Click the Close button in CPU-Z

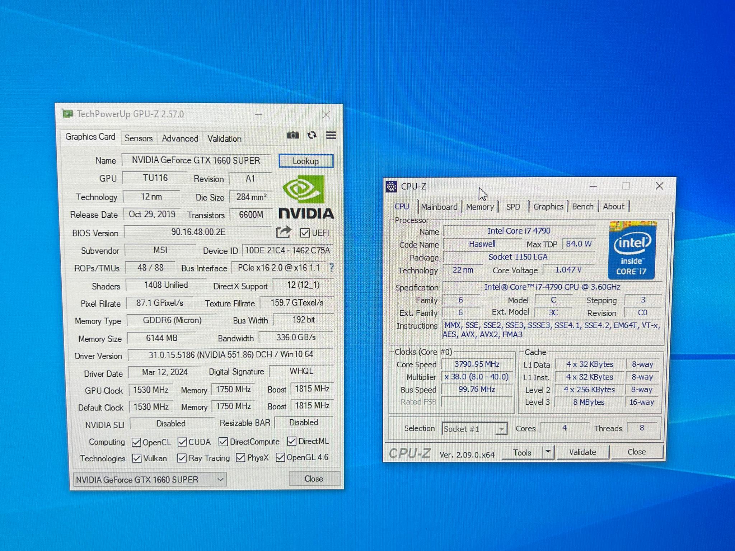(x=637, y=452)
